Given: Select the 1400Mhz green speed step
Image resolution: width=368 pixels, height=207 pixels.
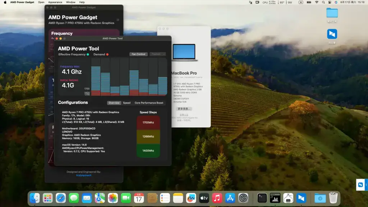Looking at the screenshot, I should 148,151.
